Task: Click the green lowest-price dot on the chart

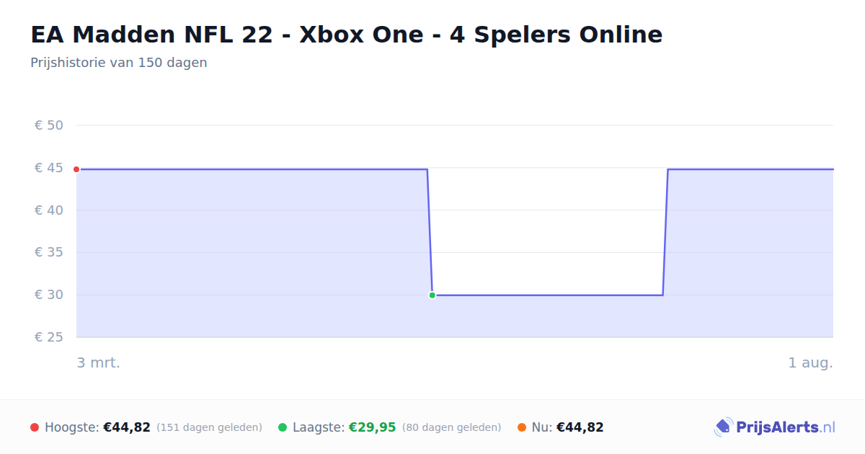Action: pos(432,295)
